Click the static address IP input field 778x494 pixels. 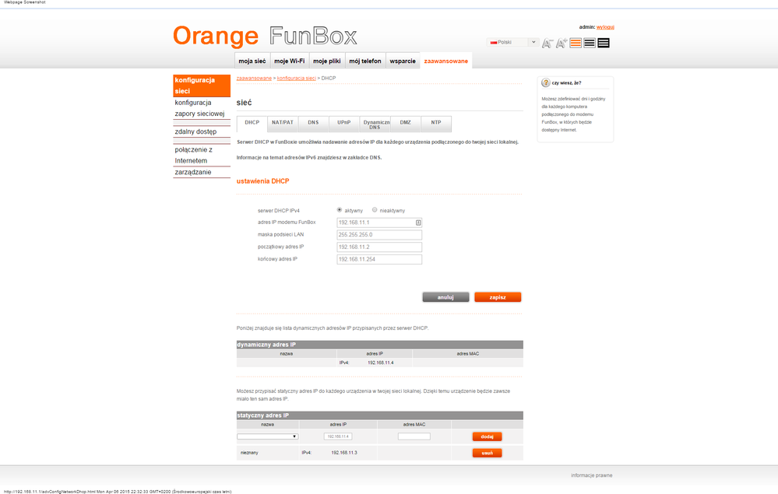tap(338, 436)
